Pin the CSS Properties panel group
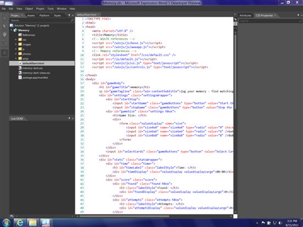Viewport: 303px width, 227px height. [x=298, y=15]
